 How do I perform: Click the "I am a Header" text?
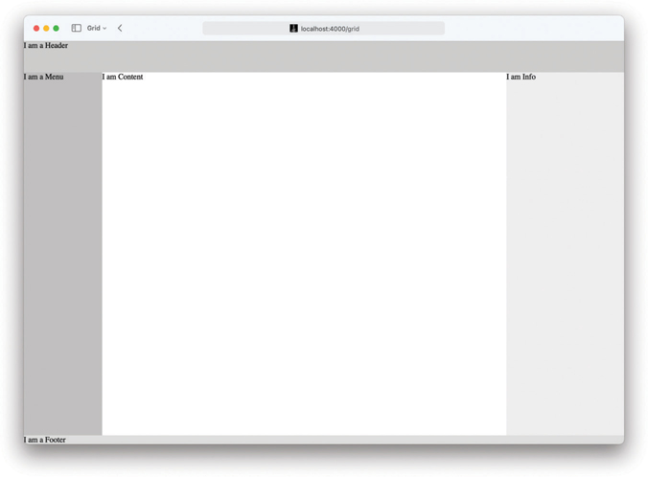click(46, 46)
